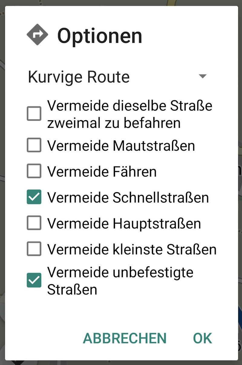Select the 'Vermeide kleinste Straßen' text
The width and height of the screenshot is (242, 365).
[132, 250]
